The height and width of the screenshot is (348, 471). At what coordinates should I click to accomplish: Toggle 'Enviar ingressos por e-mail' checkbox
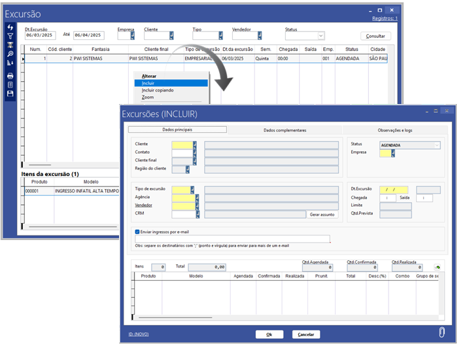(137, 232)
